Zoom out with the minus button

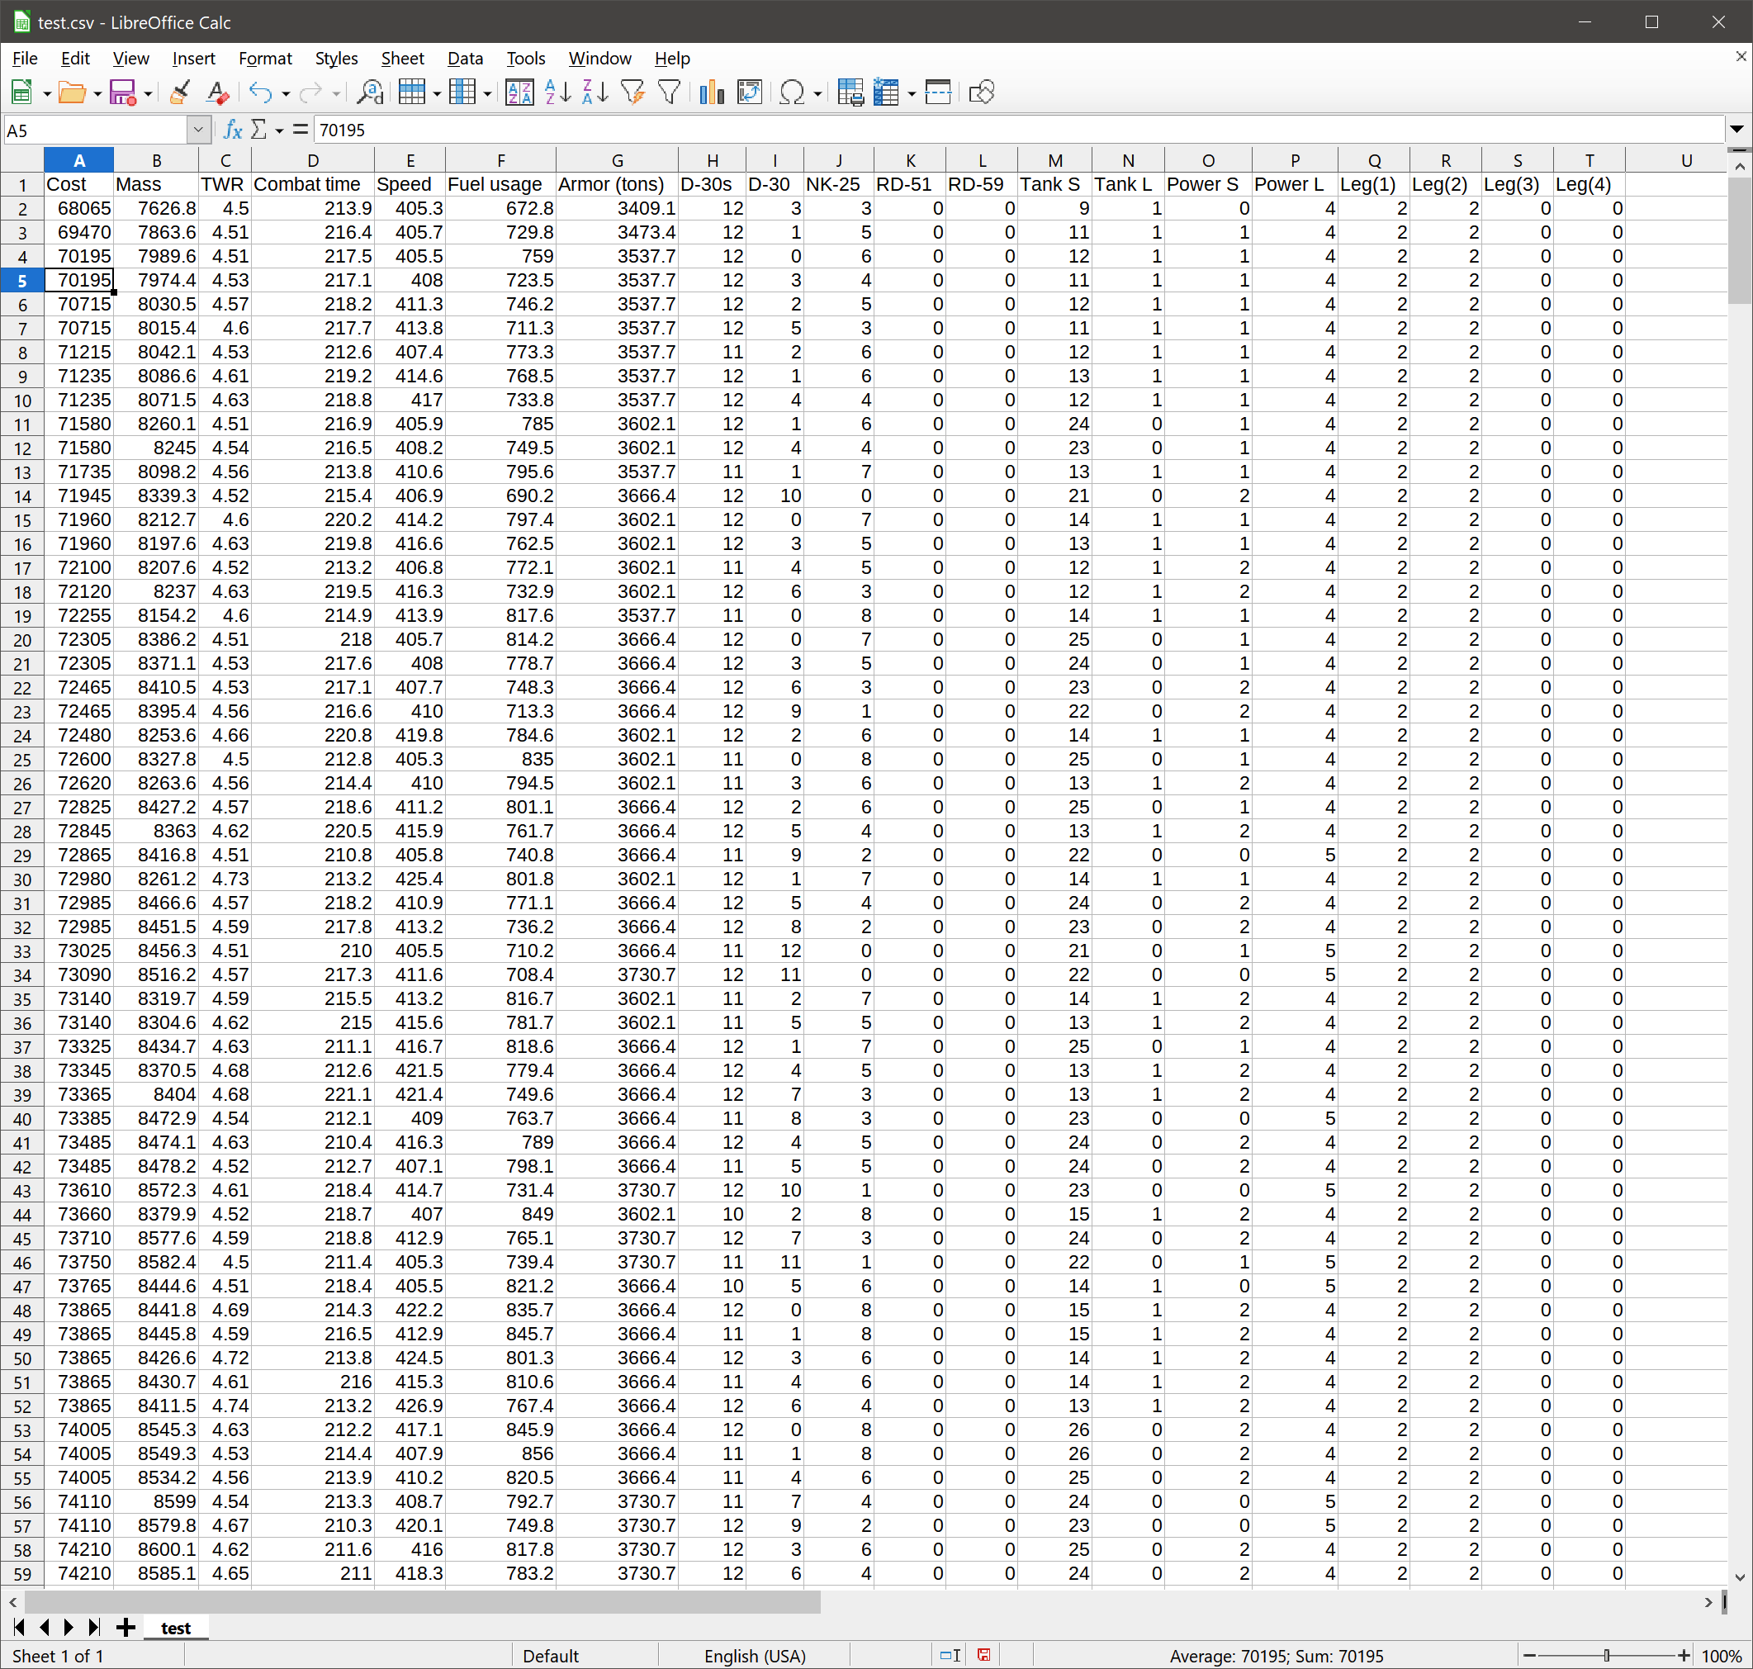pos(1530,1656)
